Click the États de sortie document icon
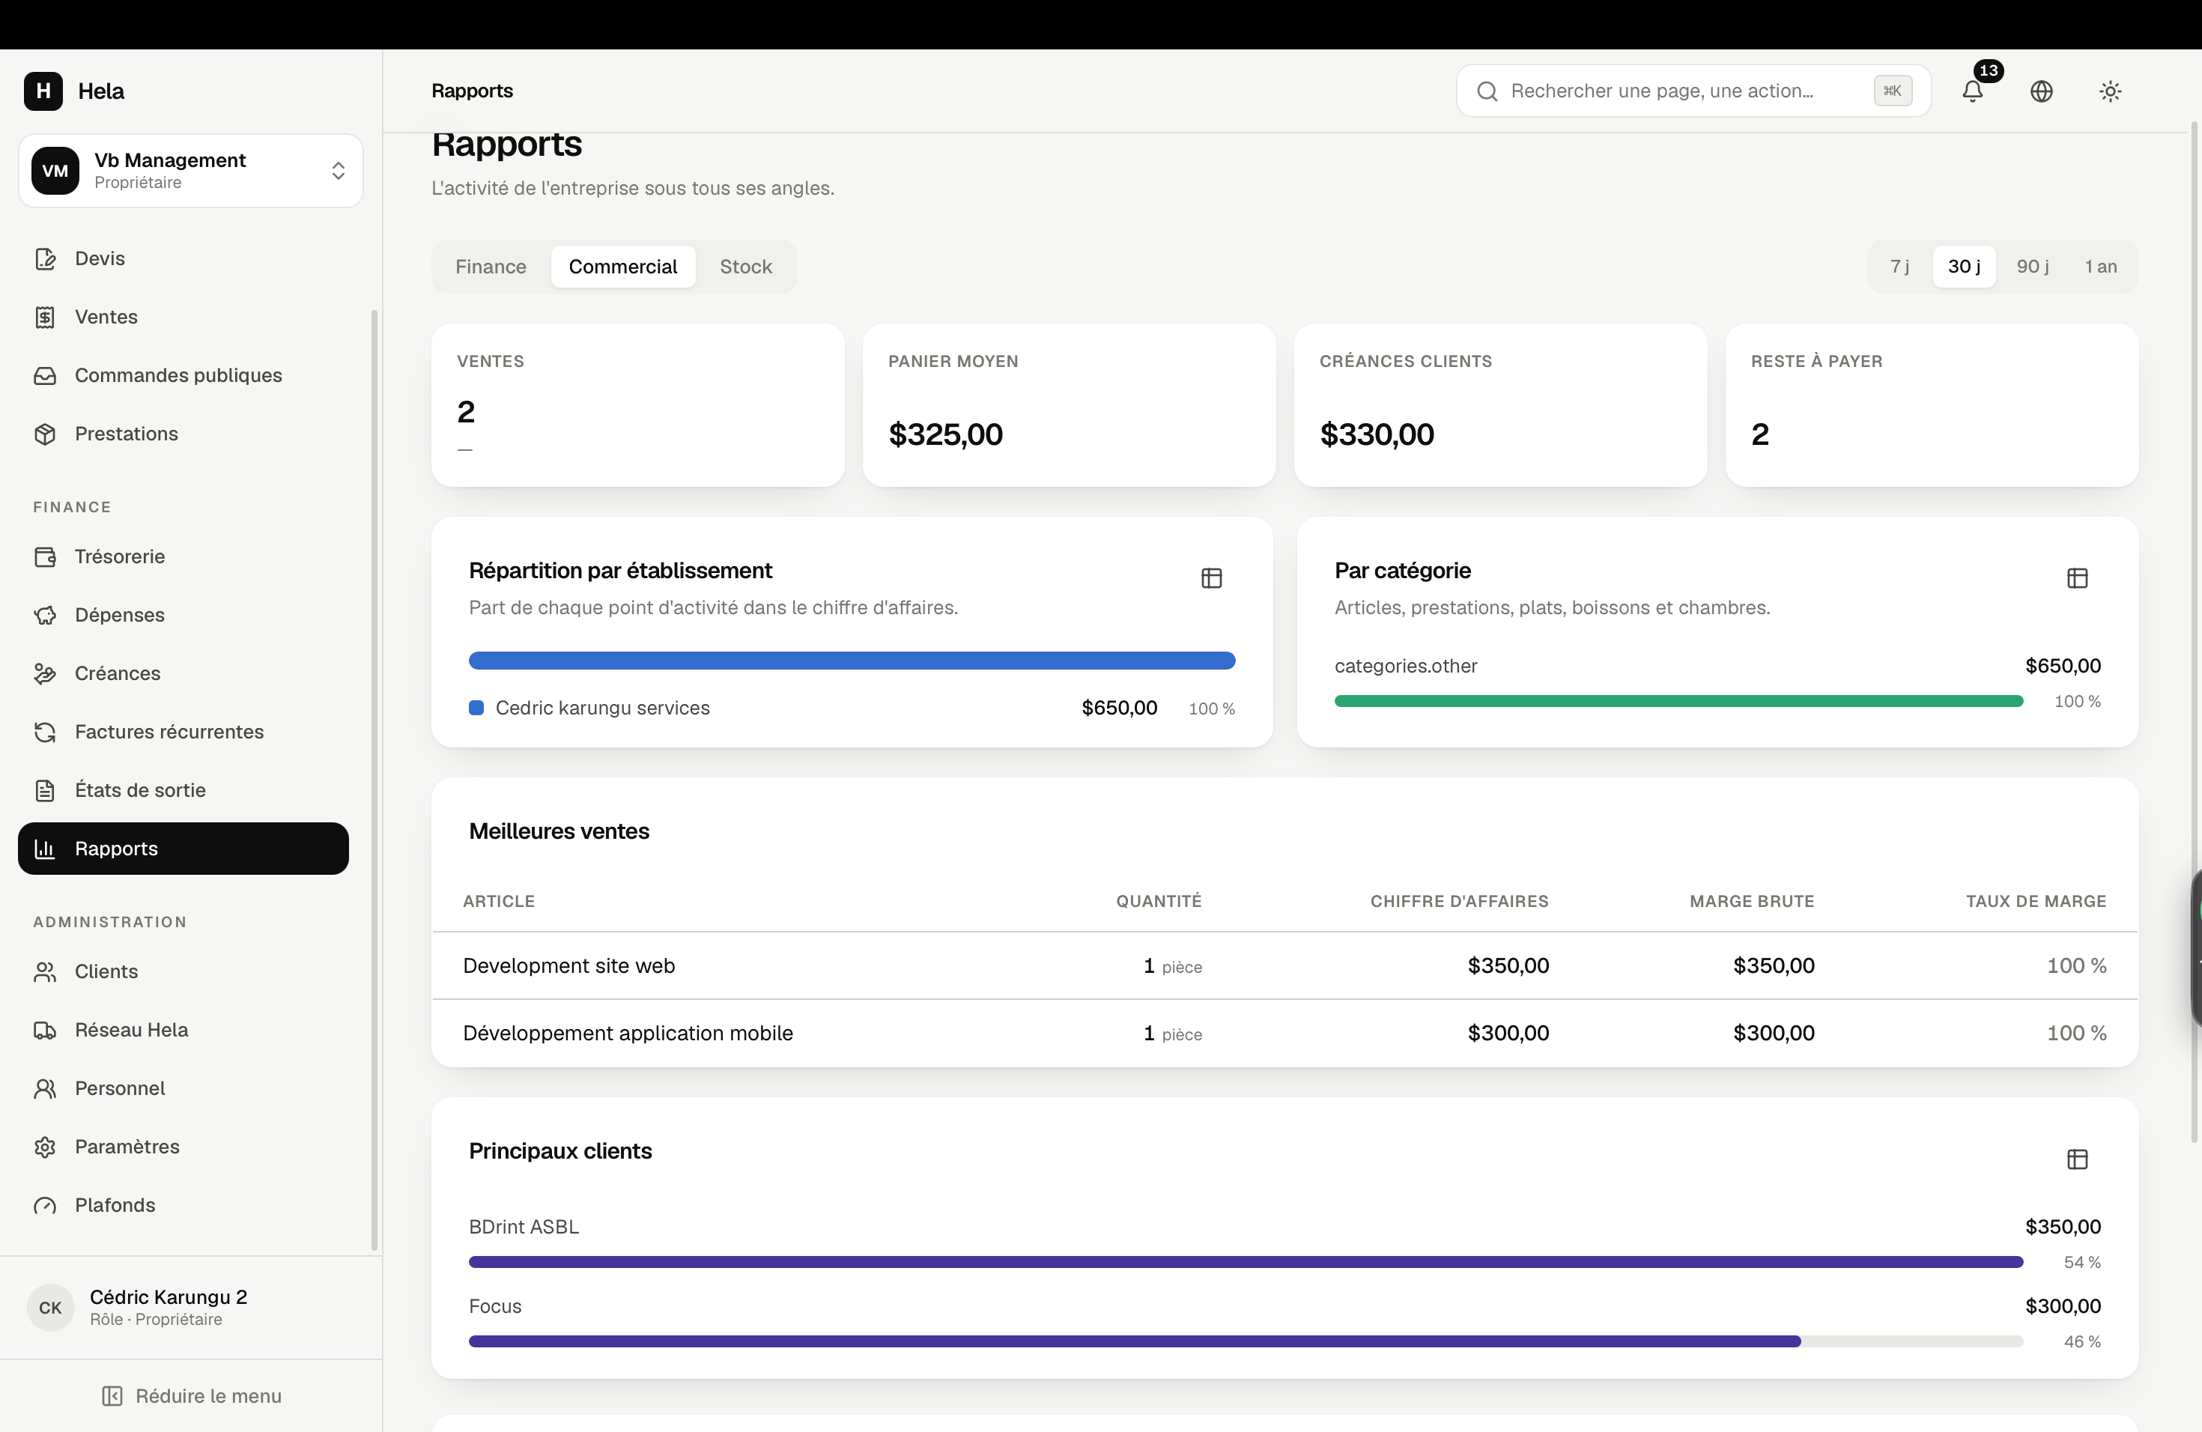 coord(46,789)
